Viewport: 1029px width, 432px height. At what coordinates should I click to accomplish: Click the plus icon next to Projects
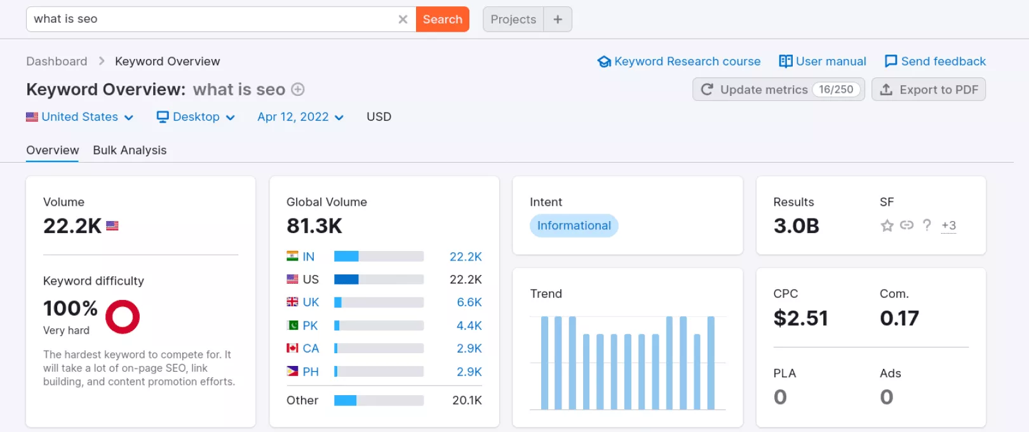pos(558,20)
